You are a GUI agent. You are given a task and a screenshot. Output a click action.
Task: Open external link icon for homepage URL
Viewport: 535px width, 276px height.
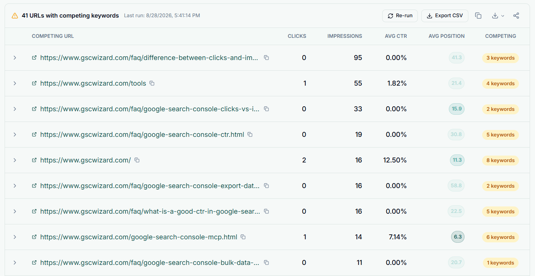[34, 160]
